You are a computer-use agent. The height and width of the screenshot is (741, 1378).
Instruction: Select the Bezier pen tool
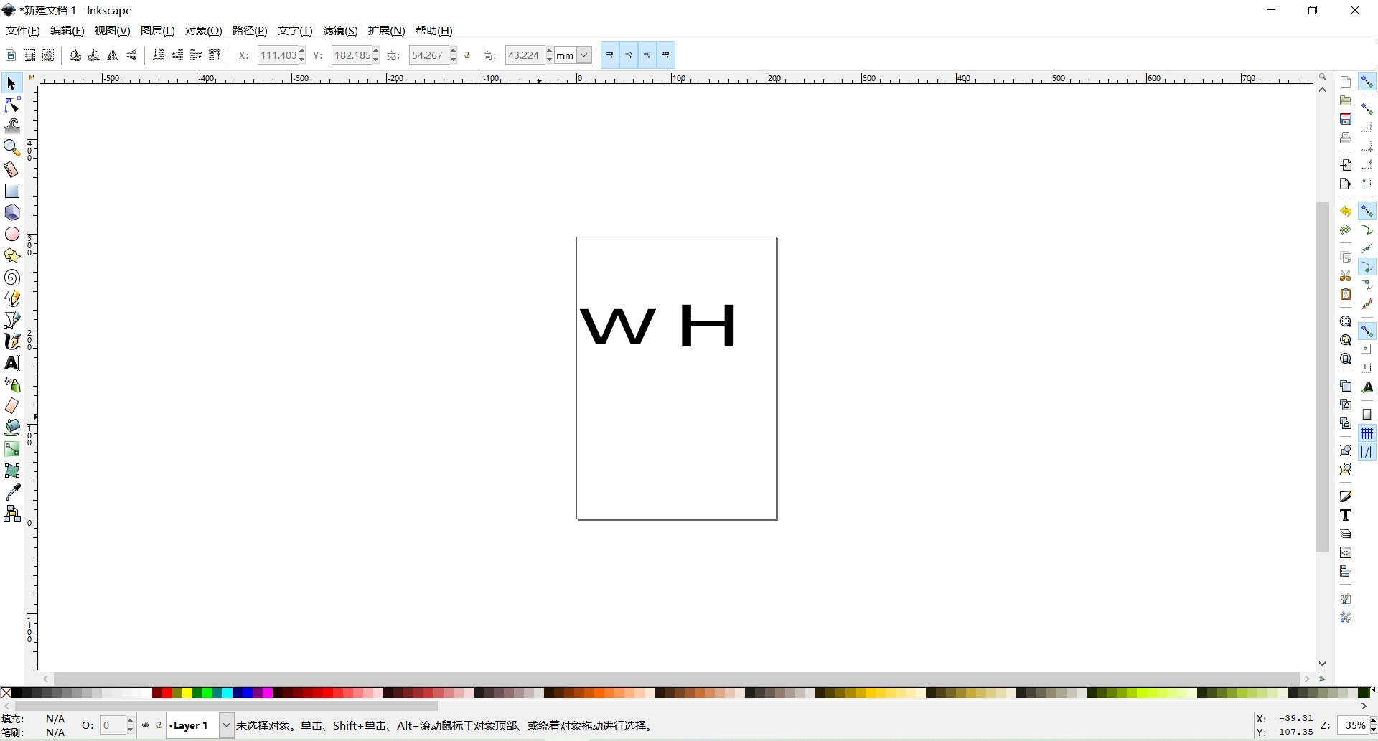11,320
